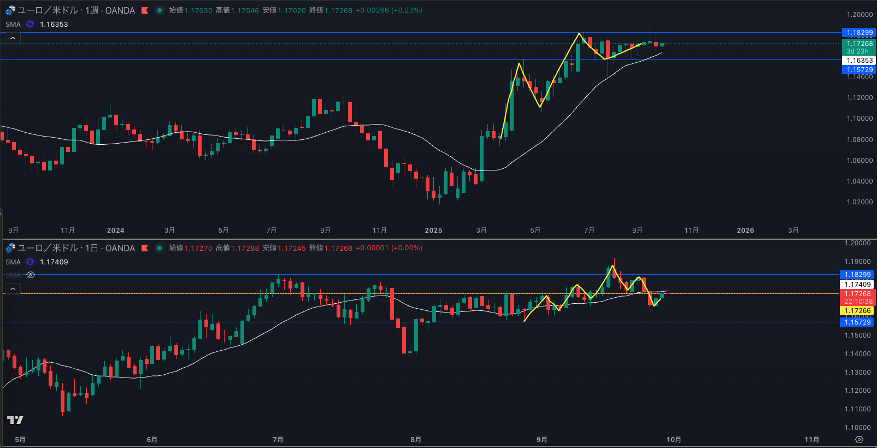
Task: Select the hidden SMA label on daily chart
Action: (13, 275)
